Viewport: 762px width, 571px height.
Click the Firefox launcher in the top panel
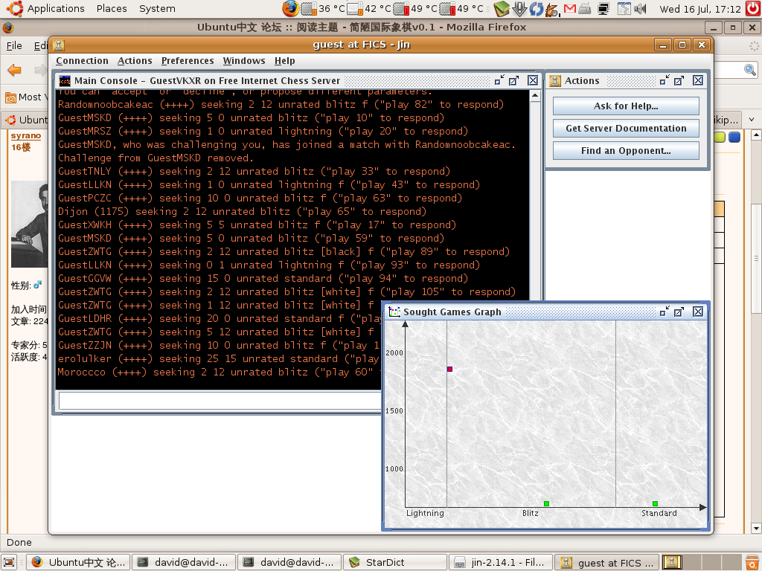[x=290, y=8]
